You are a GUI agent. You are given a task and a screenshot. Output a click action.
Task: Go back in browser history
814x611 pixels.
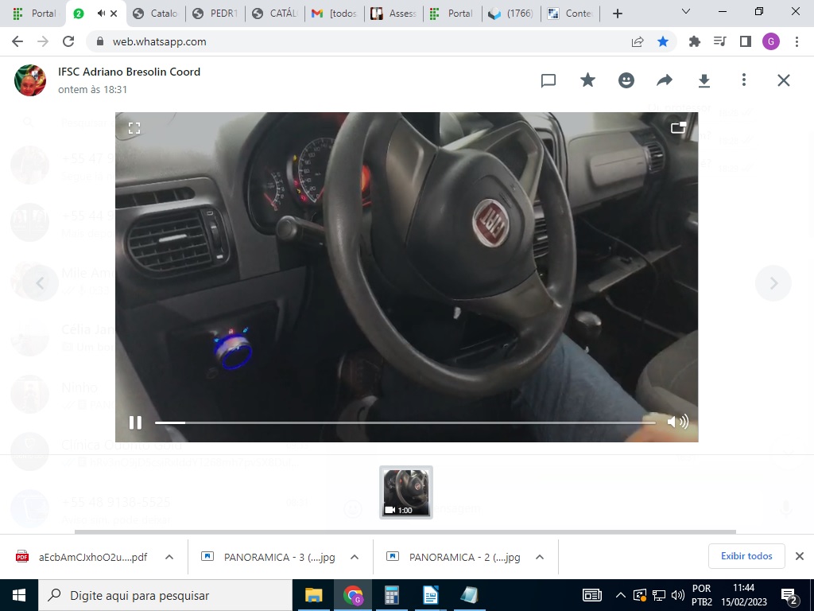pyautogui.click(x=17, y=41)
